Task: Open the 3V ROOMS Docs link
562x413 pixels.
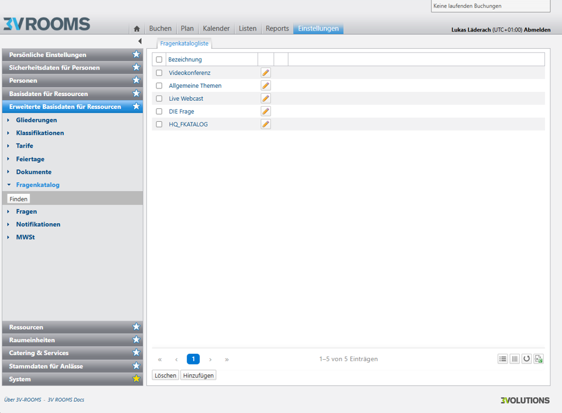Action: (x=66, y=400)
